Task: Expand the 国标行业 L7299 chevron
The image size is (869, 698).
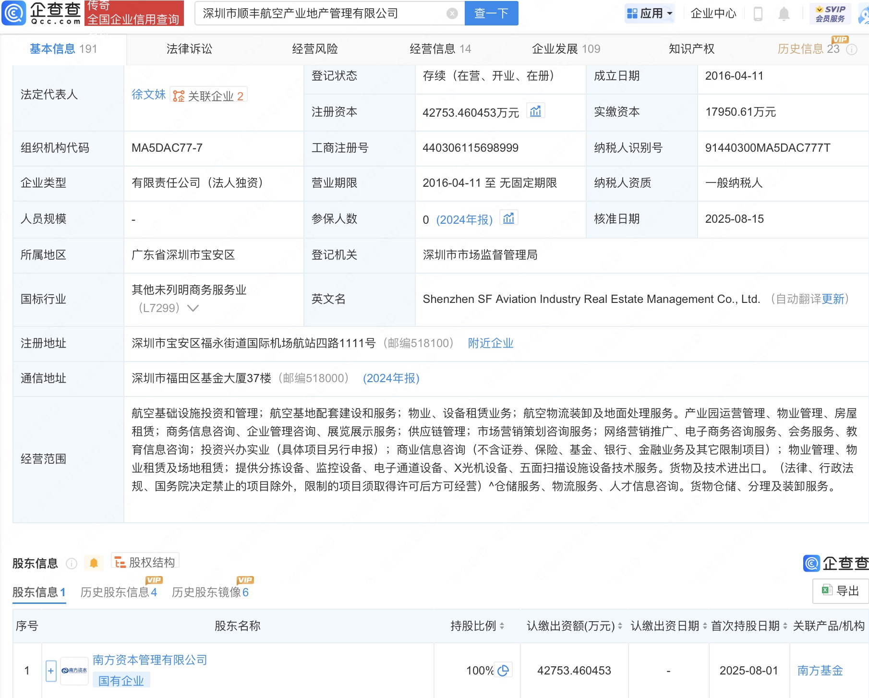Action: (x=193, y=308)
